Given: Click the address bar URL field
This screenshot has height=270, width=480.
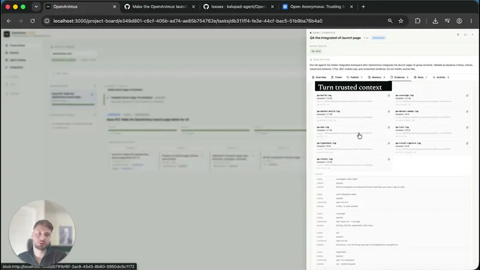Looking at the screenshot, I should [x=214, y=21].
